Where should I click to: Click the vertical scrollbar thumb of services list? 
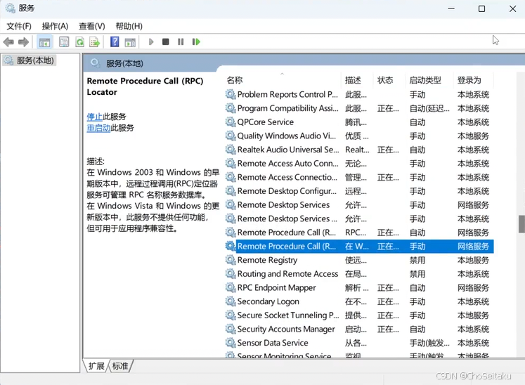521,223
